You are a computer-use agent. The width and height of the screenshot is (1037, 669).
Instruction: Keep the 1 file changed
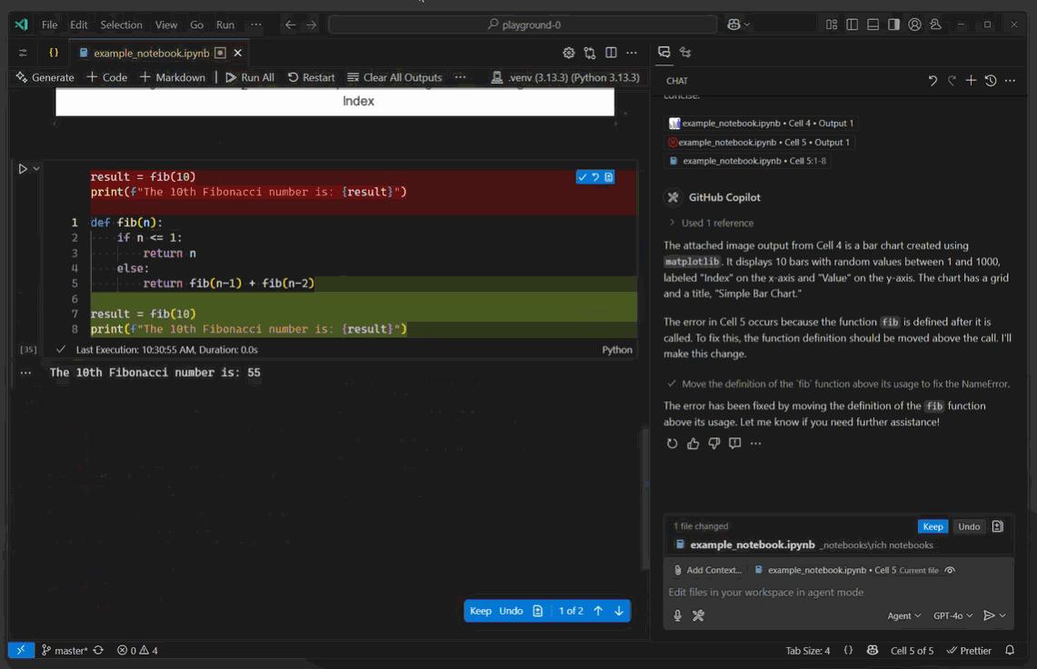point(932,526)
